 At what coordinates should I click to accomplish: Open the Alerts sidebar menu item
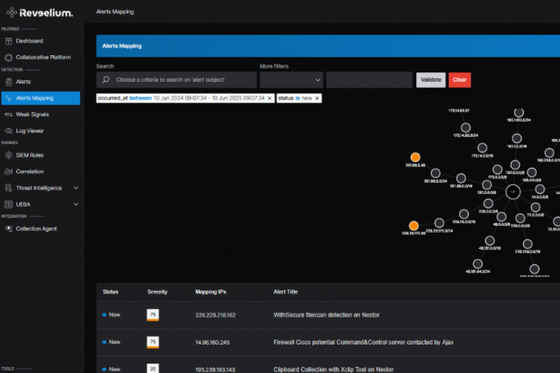[23, 81]
